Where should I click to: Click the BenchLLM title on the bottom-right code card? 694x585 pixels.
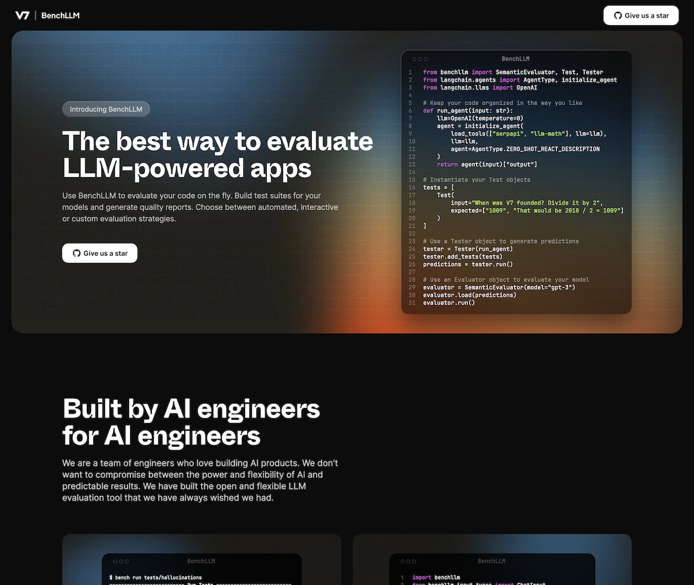pyautogui.click(x=491, y=561)
